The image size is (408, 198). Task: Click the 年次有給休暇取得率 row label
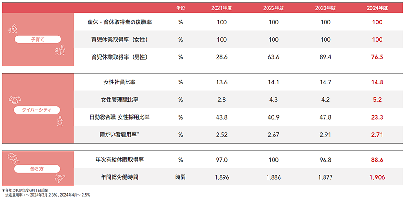(x=120, y=159)
